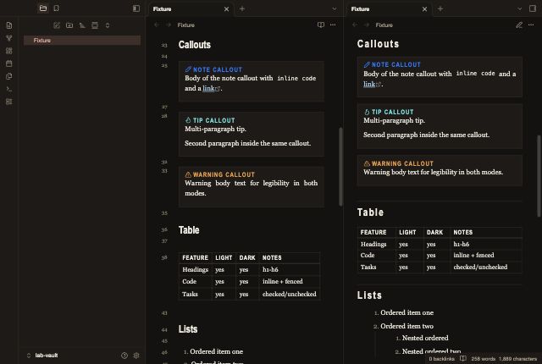This screenshot has height=364, width=542.
Task: Open settings gear in sidebar bottom
Action: tap(136, 356)
